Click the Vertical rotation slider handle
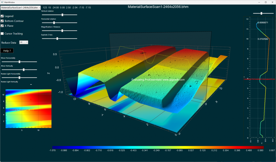This screenshot has width=276, height=162. click(x=62, y=15)
